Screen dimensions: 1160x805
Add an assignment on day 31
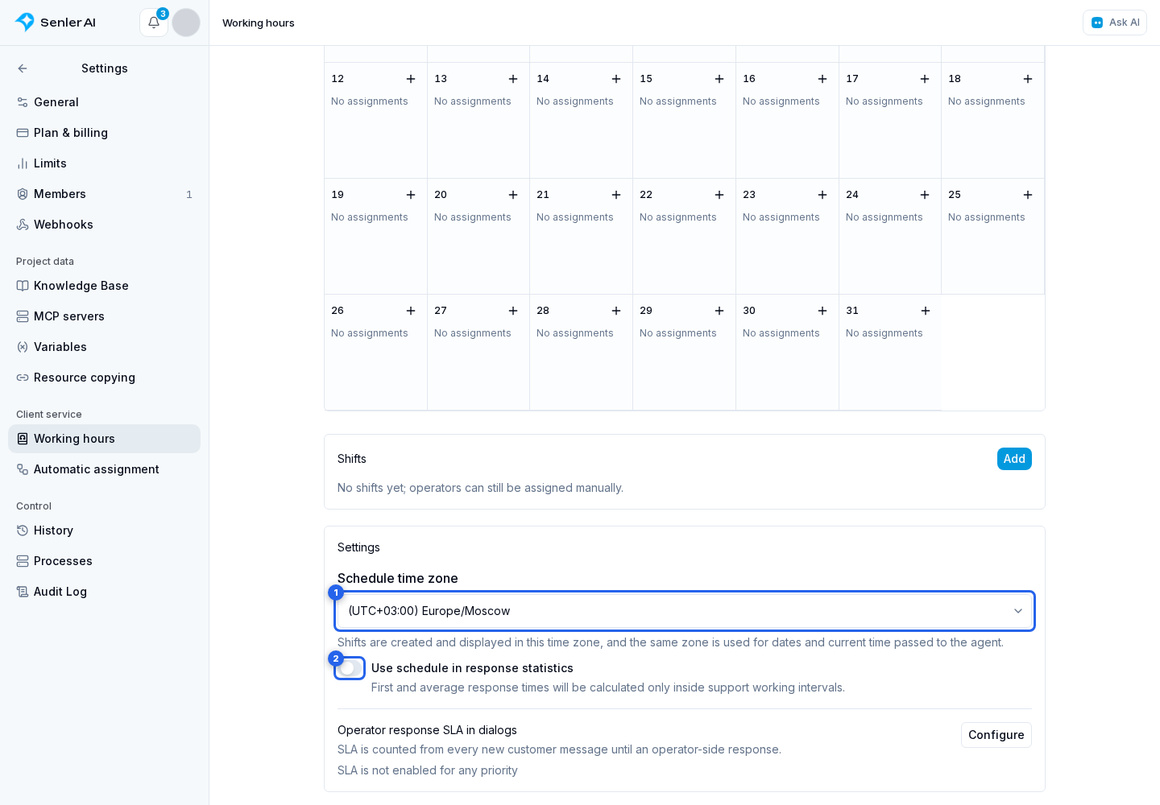coord(926,311)
